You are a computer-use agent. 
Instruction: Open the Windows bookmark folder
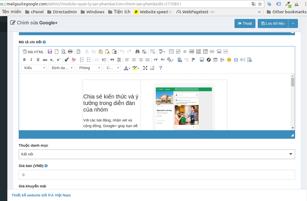(93, 12)
